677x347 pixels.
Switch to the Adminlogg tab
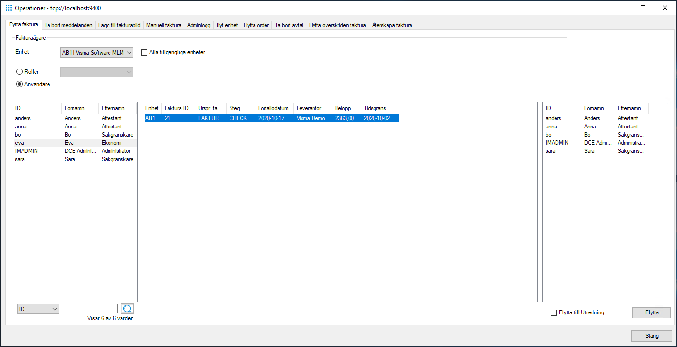coord(198,25)
